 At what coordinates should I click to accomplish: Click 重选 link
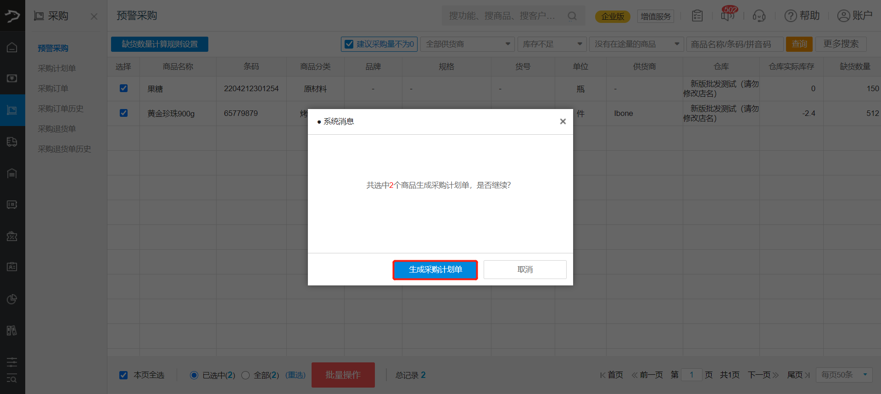(x=296, y=375)
